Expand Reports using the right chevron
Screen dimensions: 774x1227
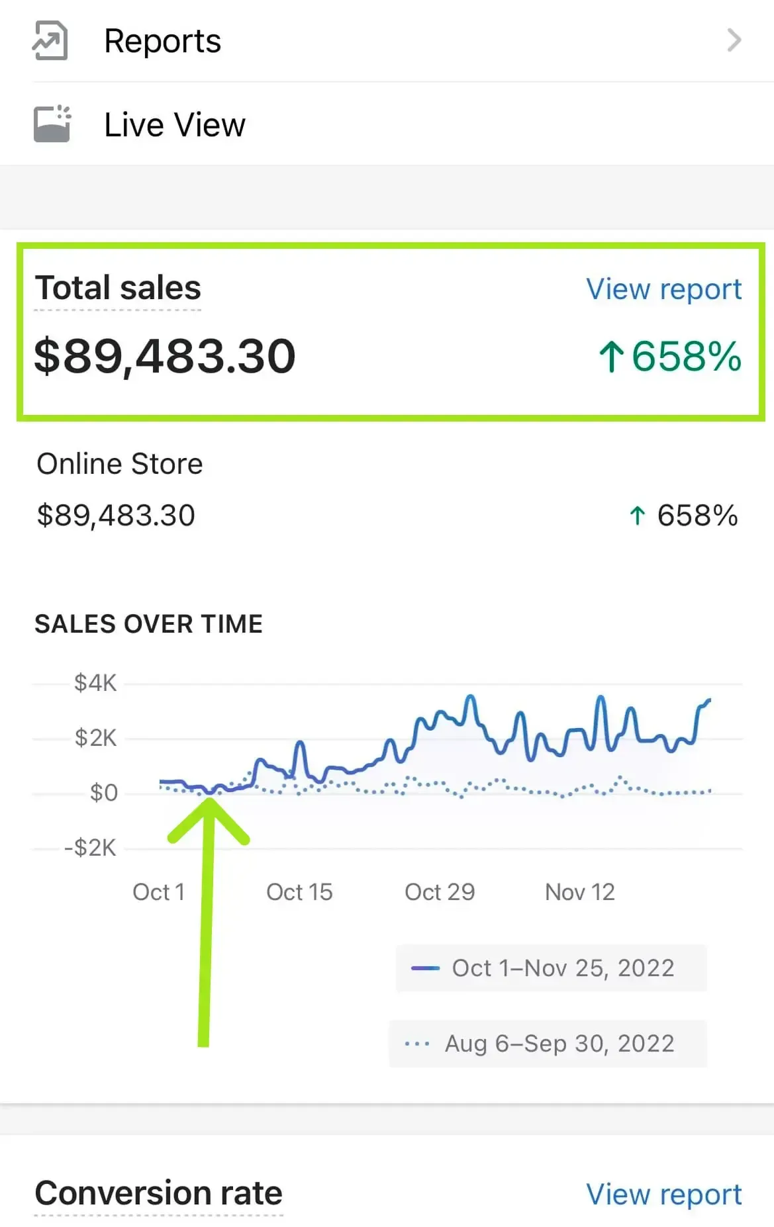click(734, 40)
